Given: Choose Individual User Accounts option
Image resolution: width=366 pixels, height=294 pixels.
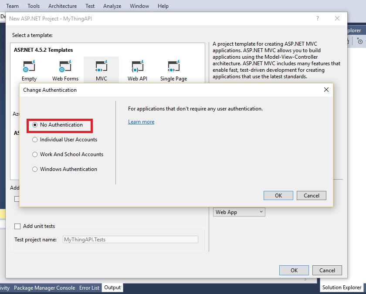Looking at the screenshot, I should click(x=35, y=140).
